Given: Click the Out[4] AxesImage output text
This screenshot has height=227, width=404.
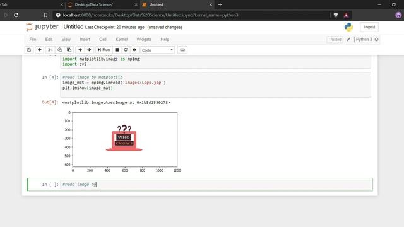Looking at the screenshot, I should pos(116,102).
